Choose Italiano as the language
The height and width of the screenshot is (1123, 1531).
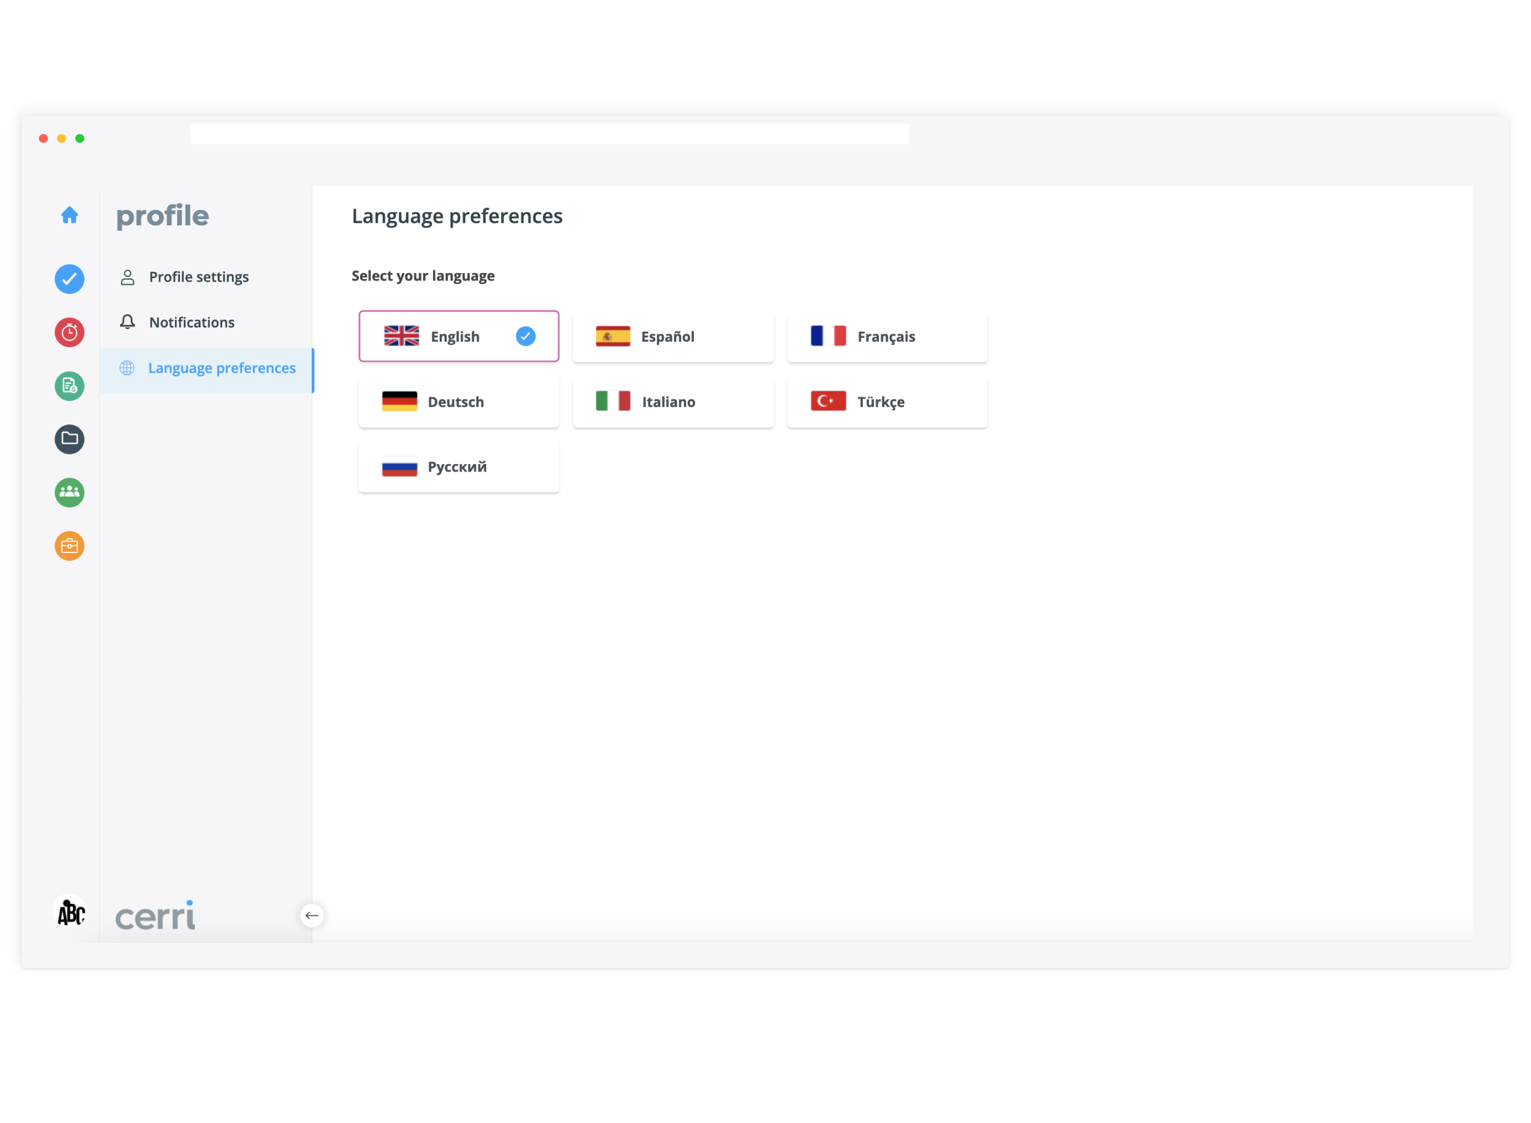point(673,402)
